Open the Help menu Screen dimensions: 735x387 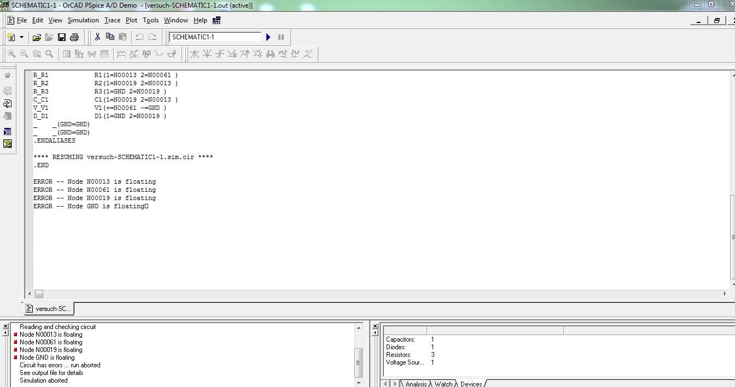point(200,20)
